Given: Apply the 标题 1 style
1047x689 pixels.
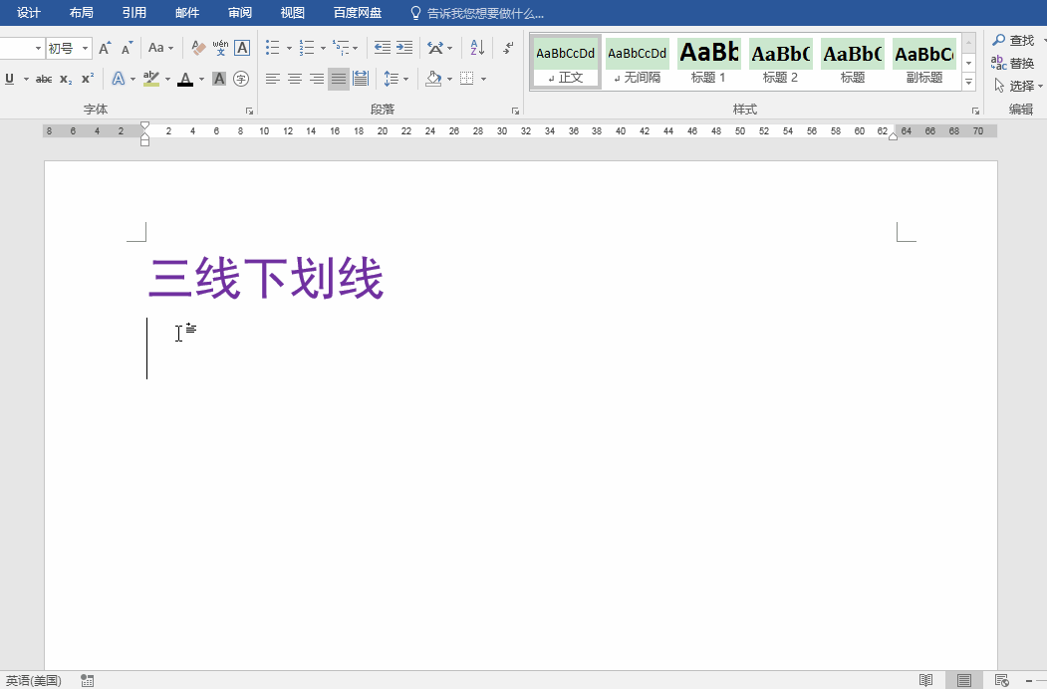Looking at the screenshot, I should click(x=708, y=62).
